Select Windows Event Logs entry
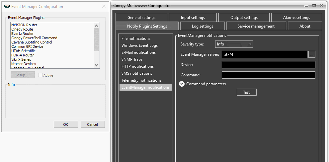This screenshot has width=329, height=162. tap(145, 45)
